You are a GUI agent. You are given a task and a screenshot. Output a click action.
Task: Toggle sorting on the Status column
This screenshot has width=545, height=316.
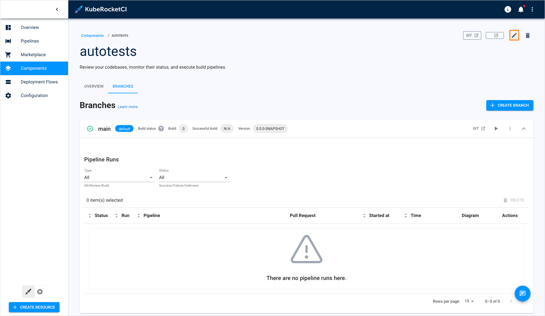pyautogui.click(x=90, y=215)
